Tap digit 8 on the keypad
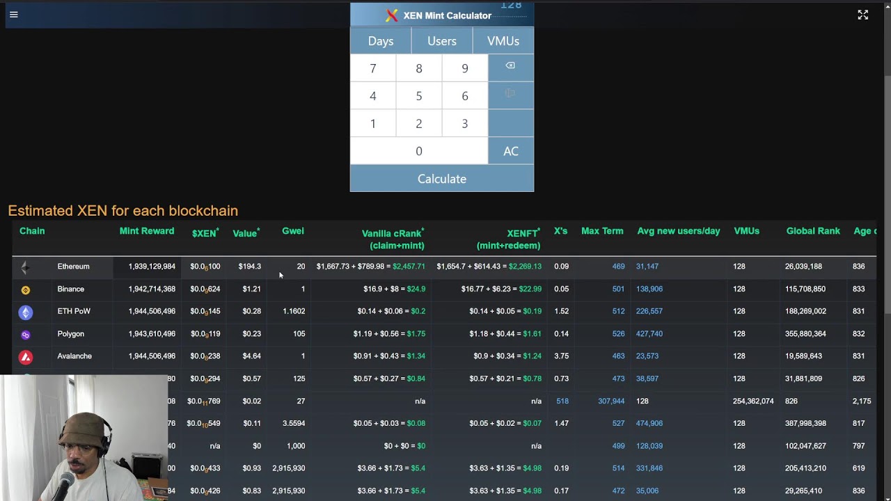Viewport: 891px width, 501px height. (419, 68)
